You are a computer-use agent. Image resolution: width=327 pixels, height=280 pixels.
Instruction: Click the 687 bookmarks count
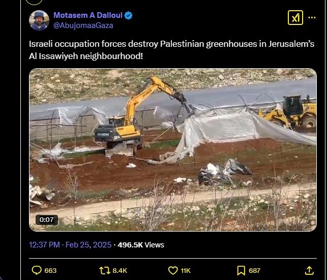pos(254,271)
